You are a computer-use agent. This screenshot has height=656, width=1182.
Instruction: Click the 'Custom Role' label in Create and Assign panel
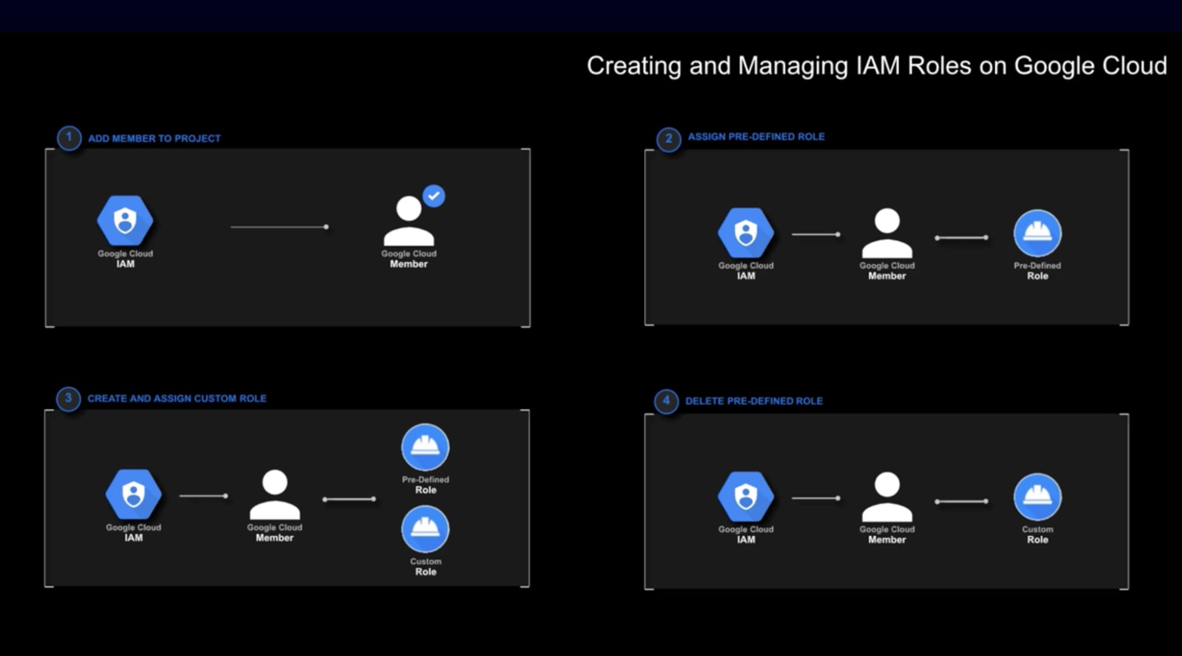click(x=425, y=567)
